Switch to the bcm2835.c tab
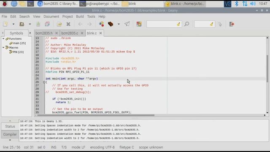This screenshot has height=152, width=270. click(x=70, y=33)
